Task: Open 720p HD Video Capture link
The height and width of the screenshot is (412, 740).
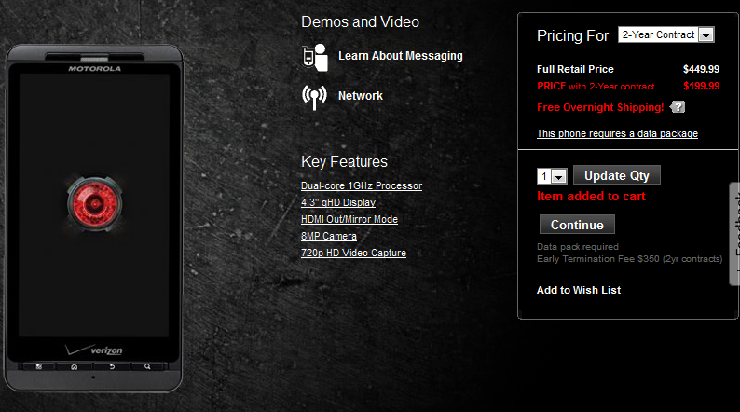Action: [x=353, y=253]
